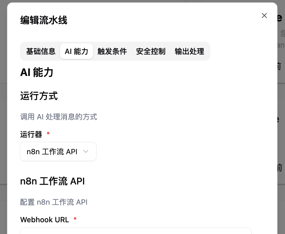Click the 编辑流水线 dialog title
This screenshot has height=234, width=285.
[x=43, y=20]
